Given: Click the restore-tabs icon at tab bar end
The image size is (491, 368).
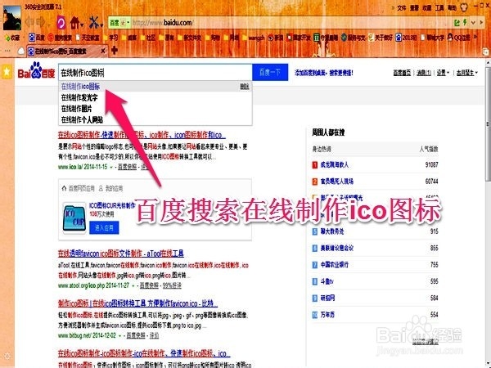Looking at the screenshot, I should click(x=485, y=52).
